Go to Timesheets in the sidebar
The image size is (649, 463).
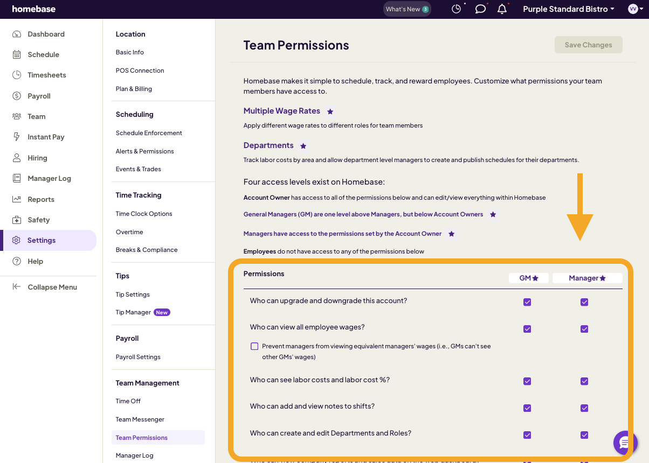tap(46, 75)
